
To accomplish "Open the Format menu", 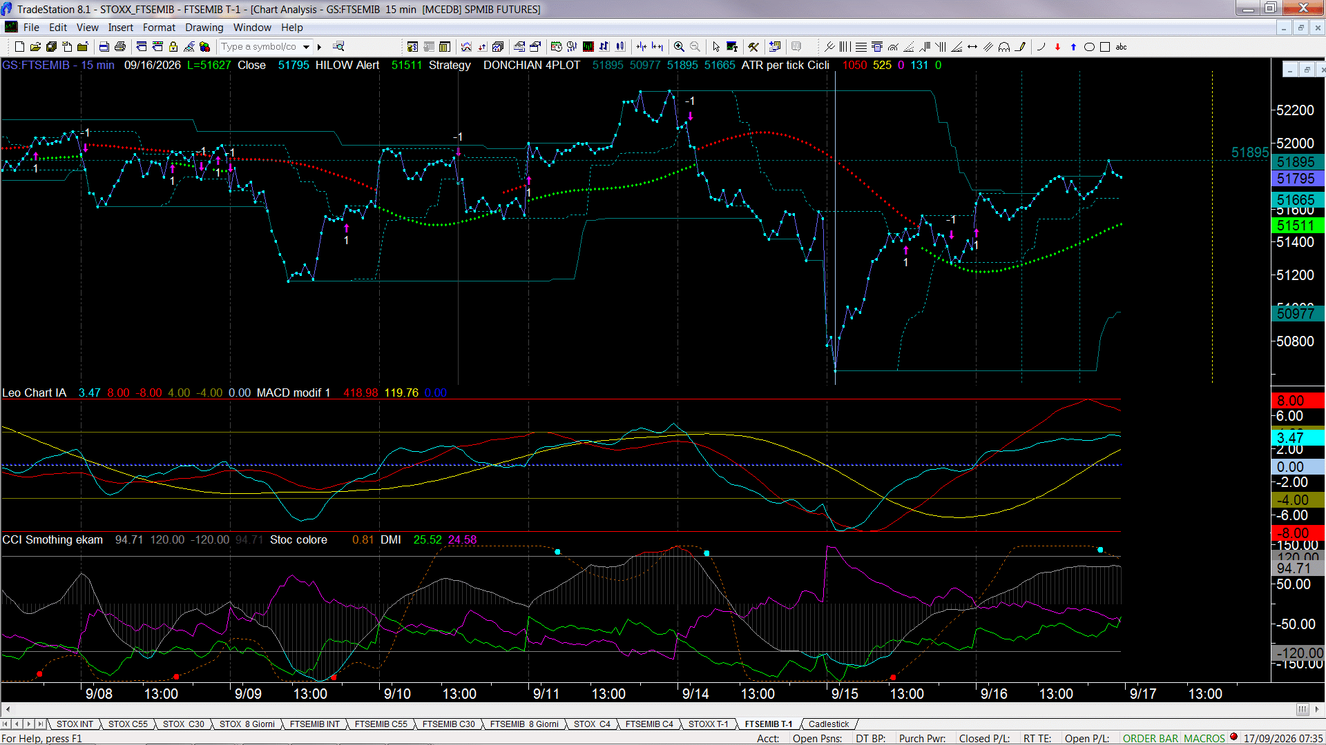I will 159,28.
